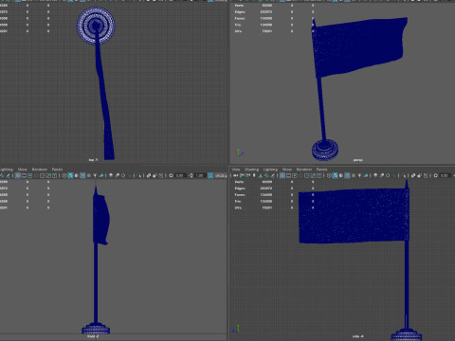Toggle X-Ray Joints in front view toolbar
This screenshot has height=341, width=455.
point(161,175)
